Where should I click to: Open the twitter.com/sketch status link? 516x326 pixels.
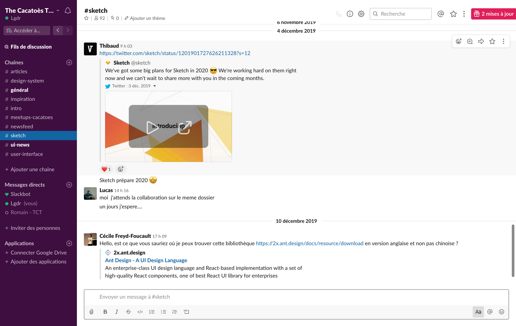tap(175, 53)
